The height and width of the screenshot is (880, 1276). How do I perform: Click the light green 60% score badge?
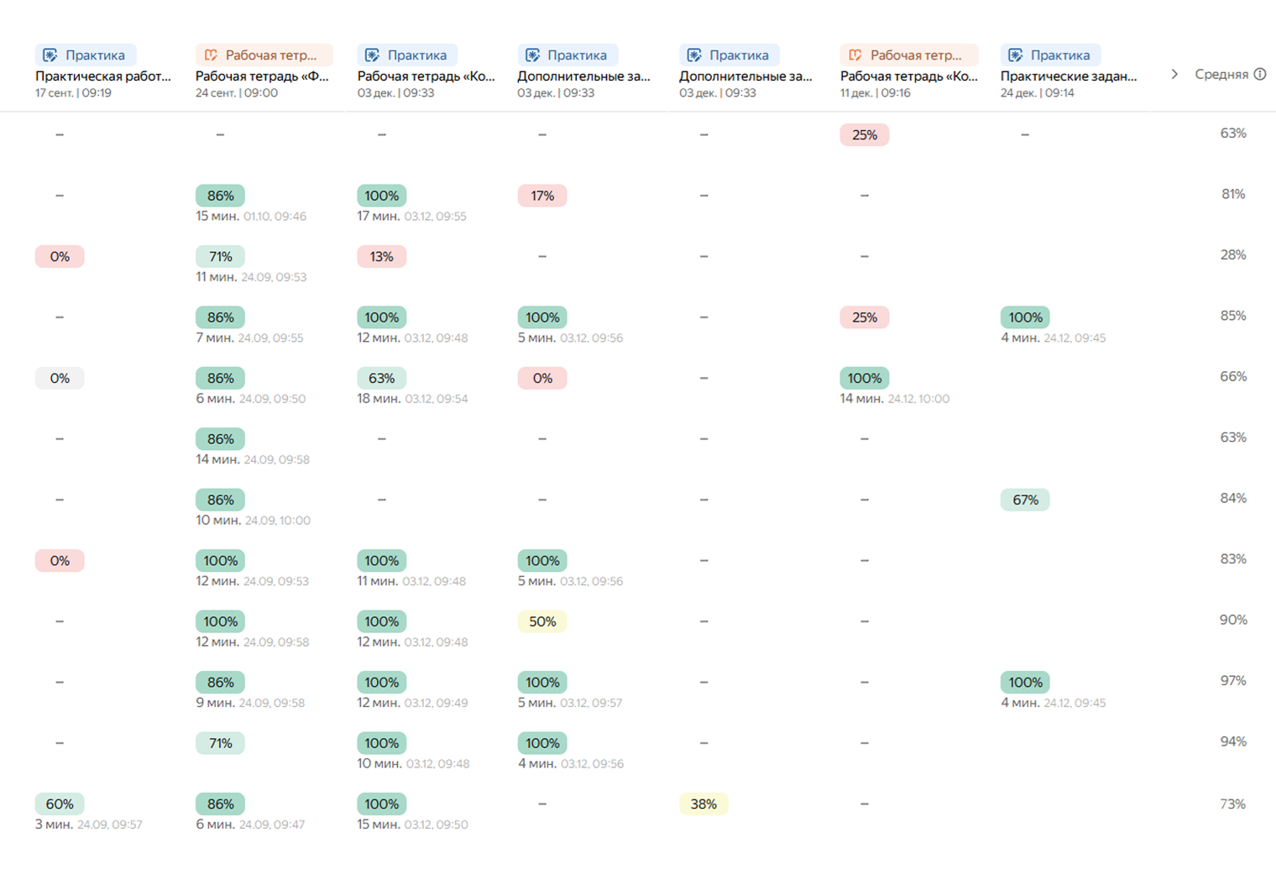[60, 804]
